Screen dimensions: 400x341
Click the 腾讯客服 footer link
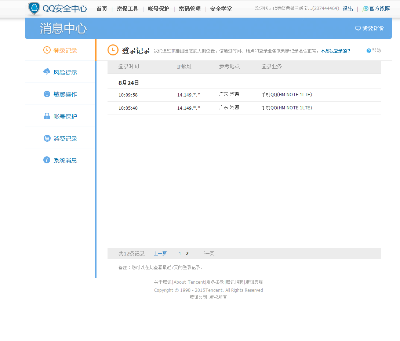[x=254, y=282]
